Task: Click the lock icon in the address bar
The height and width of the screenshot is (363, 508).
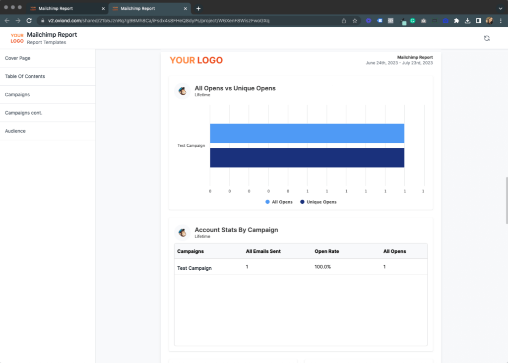Action: click(43, 21)
